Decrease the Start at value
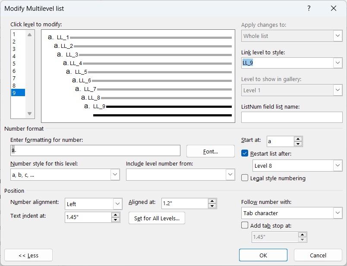The width and height of the screenshot is (347, 266). coord(298,144)
